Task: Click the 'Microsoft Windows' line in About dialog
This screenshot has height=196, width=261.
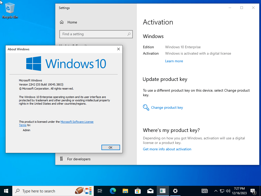Action: (31, 80)
